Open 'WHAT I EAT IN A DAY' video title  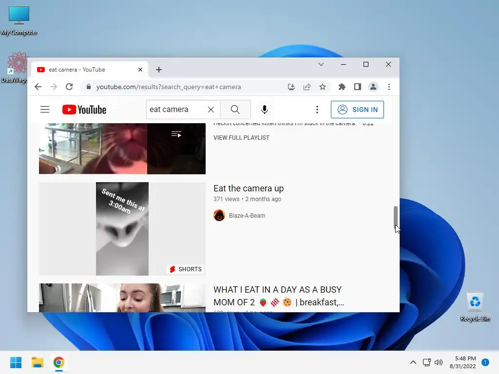pos(278,296)
